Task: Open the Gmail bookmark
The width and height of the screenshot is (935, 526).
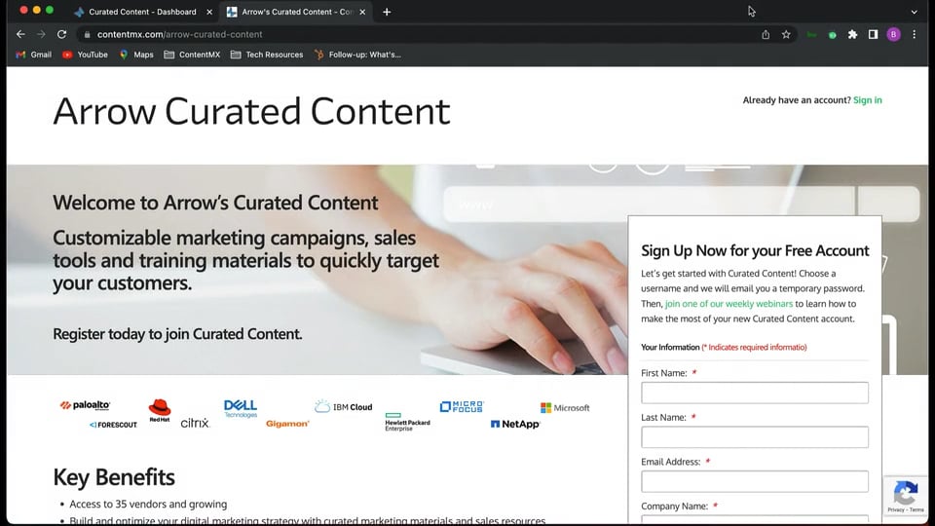Action: coord(34,55)
